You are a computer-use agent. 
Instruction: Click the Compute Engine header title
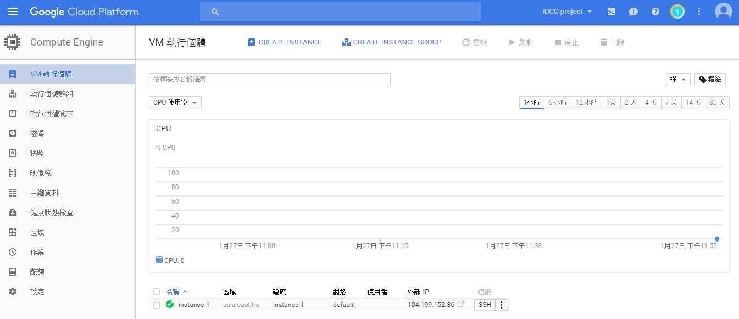(66, 42)
